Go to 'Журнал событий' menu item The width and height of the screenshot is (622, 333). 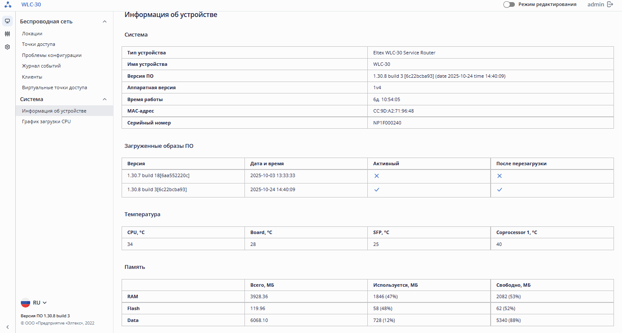coord(41,66)
